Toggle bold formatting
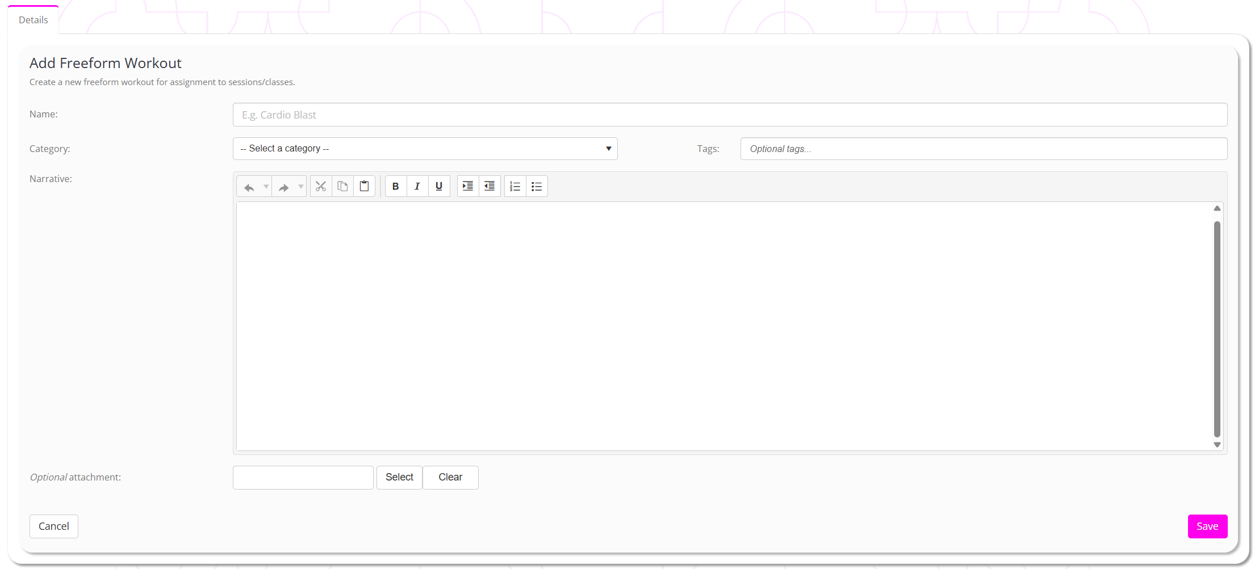 (396, 187)
